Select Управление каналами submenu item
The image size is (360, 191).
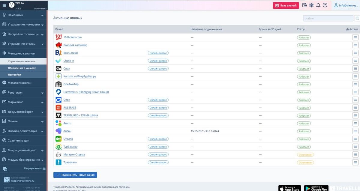click(x=23, y=61)
